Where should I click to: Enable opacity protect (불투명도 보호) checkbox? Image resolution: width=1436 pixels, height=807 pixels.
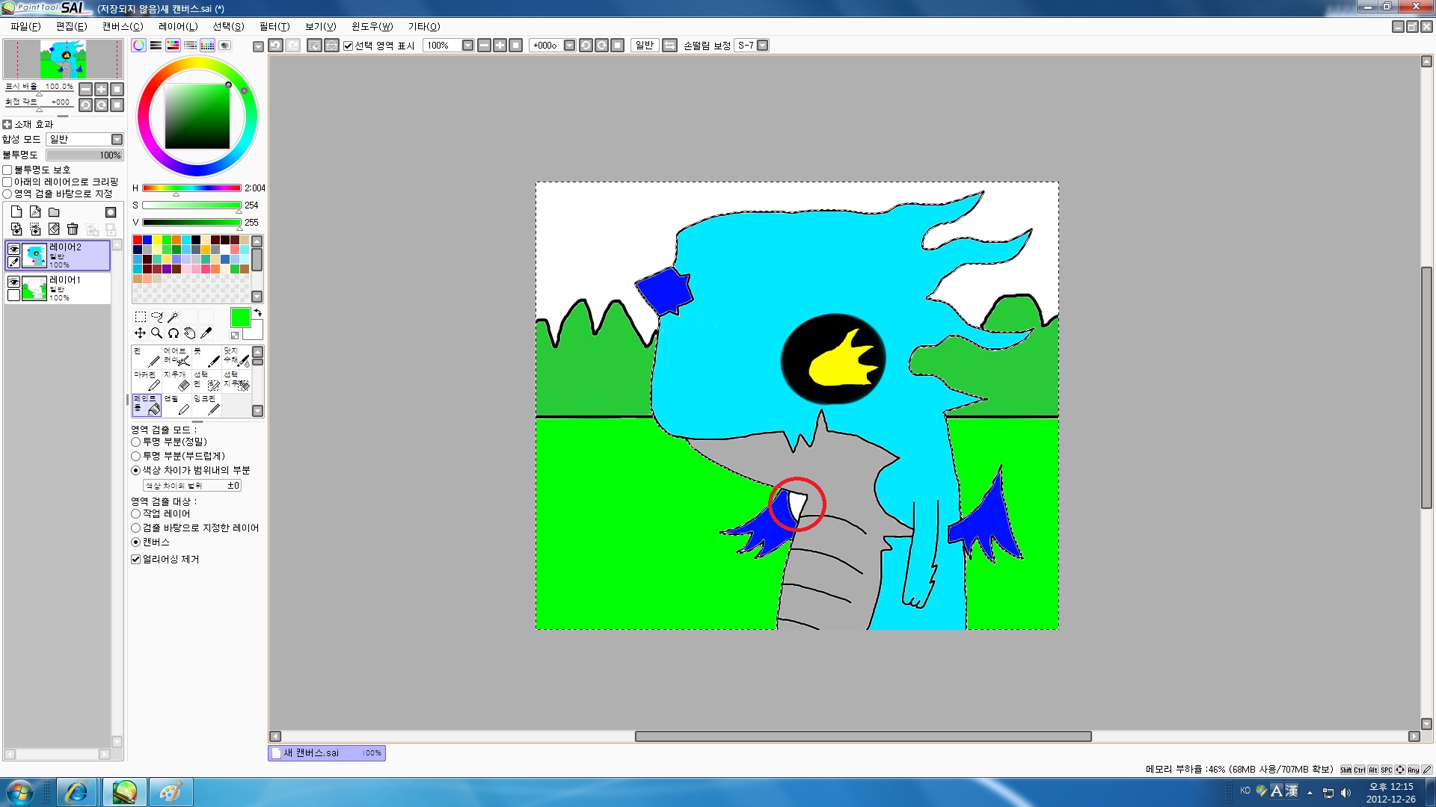tap(7, 170)
